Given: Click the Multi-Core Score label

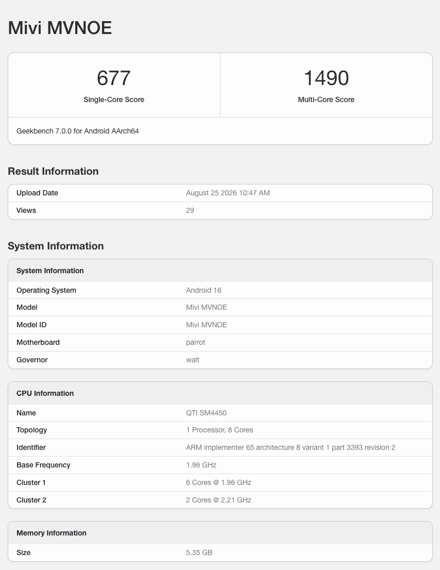Looking at the screenshot, I should (x=326, y=99).
